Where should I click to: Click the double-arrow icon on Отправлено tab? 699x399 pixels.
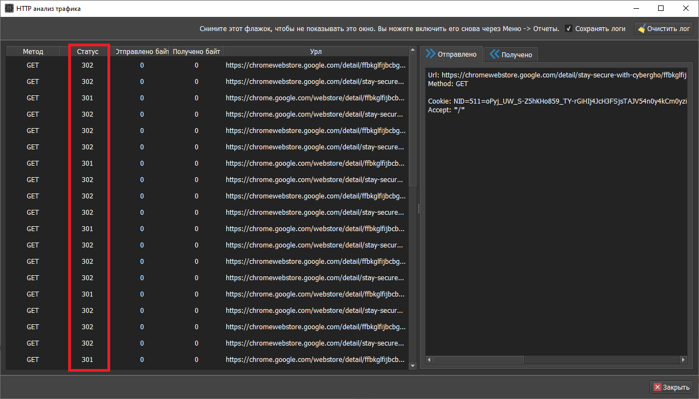point(431,54)
